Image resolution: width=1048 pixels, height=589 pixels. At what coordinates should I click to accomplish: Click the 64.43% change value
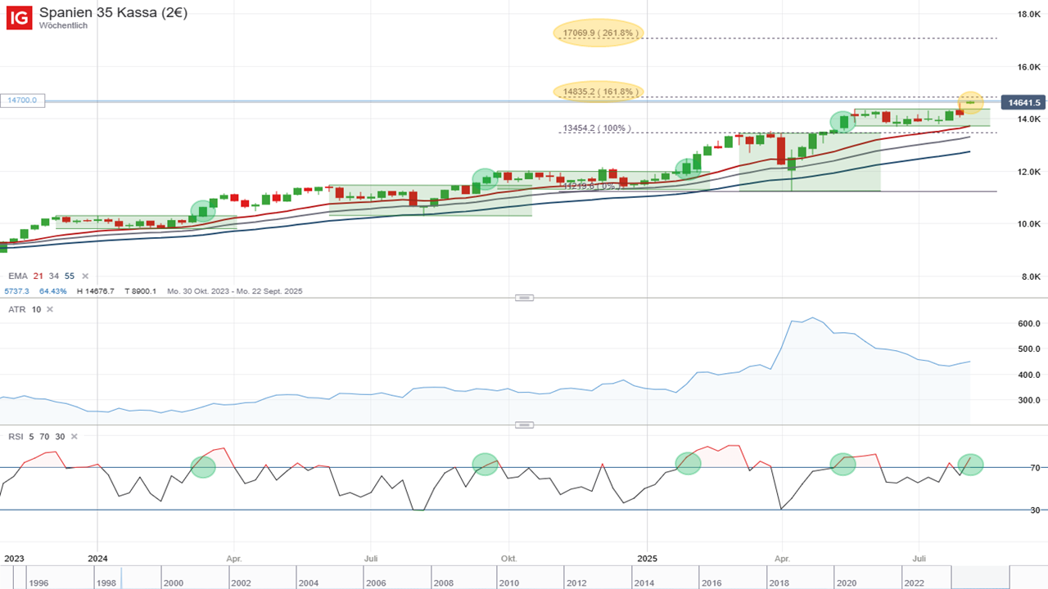coord(52,291)
